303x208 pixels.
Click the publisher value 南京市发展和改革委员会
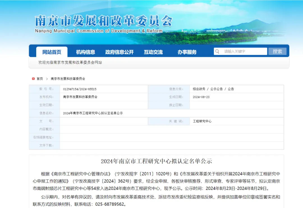(x=80, y=97)
